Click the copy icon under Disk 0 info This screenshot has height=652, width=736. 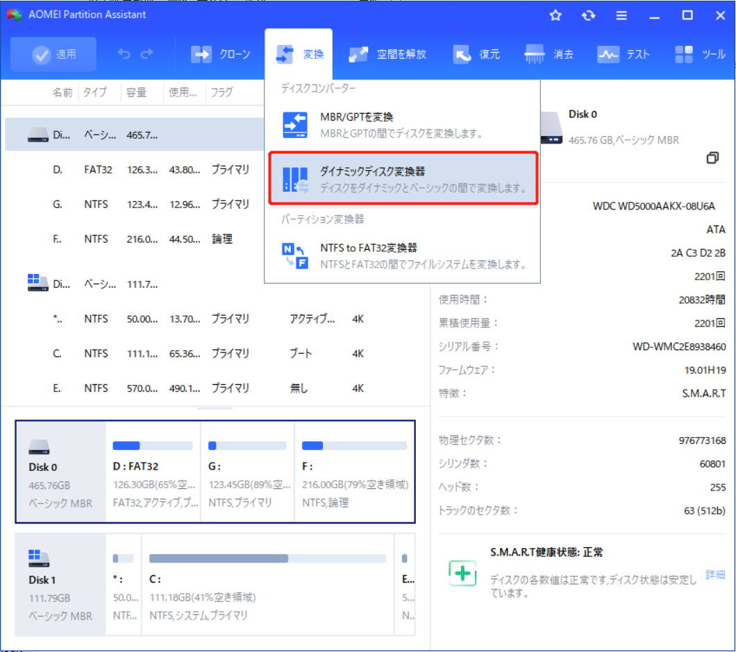[712, 157]
